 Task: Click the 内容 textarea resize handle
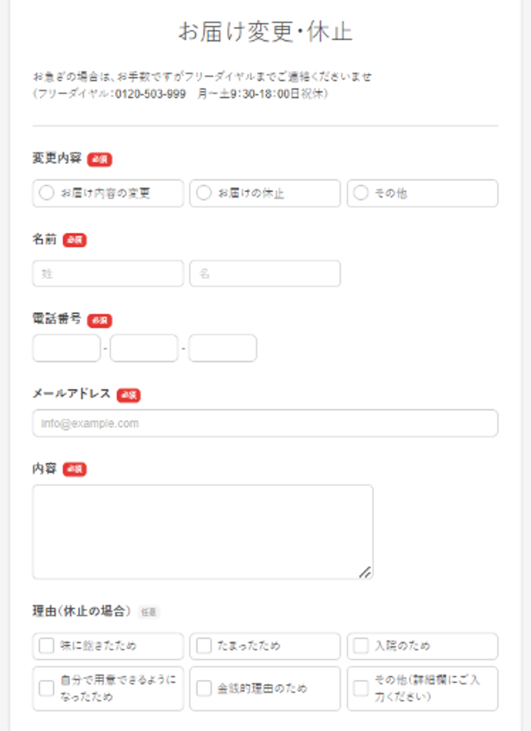[365, 572]
